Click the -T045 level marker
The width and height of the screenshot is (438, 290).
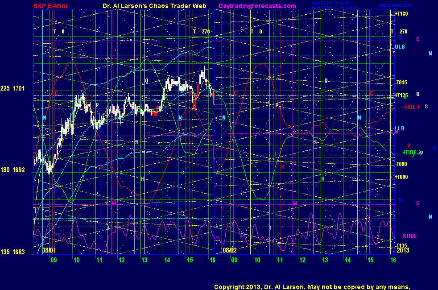pos(401,83)
